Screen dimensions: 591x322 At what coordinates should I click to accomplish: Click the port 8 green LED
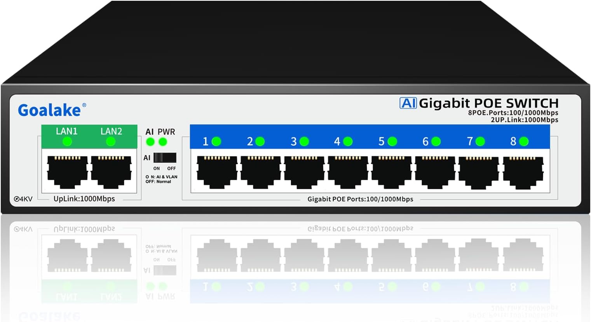point(523,141)
